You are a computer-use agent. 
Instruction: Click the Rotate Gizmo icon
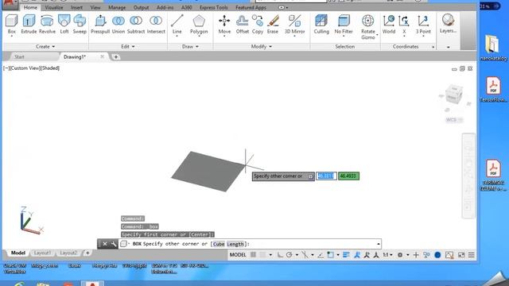tap(367, 21)
